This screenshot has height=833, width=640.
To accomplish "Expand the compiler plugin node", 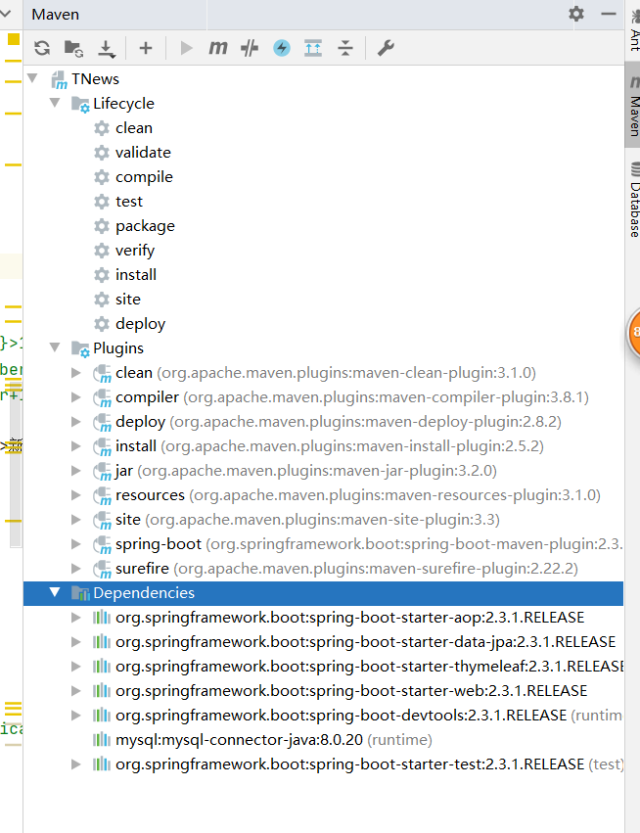I will (x=76, y=397).
